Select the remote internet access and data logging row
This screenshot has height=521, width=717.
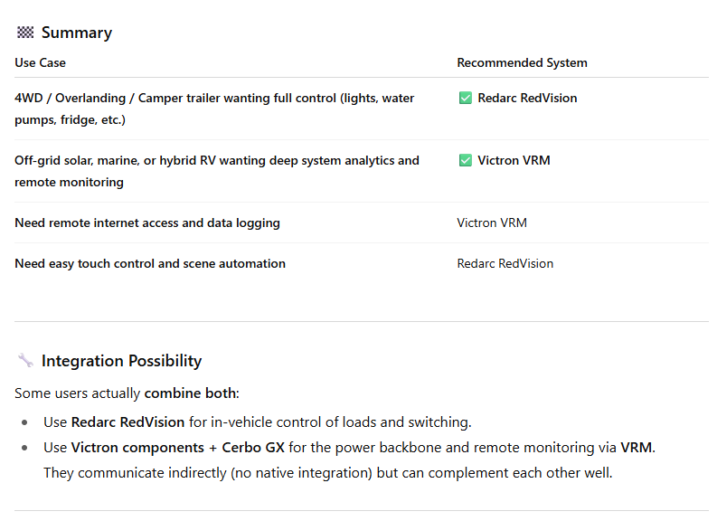[147, 223]
